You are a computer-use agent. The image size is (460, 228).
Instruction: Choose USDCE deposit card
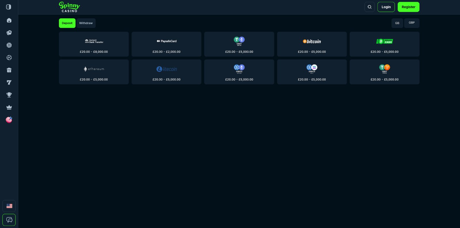pyautogui.click(x=239, y=72)
